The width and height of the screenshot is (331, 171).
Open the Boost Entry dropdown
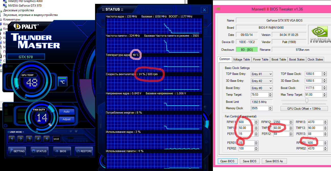262,88
